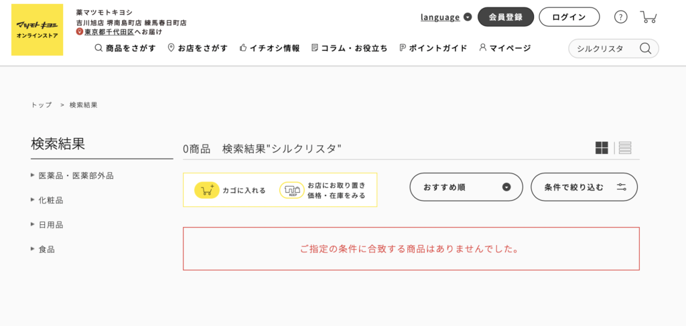The image size is (686, 326).
Task: Click the Matsumoto Kiyoshi online store logo
Action: click(38, 29)
